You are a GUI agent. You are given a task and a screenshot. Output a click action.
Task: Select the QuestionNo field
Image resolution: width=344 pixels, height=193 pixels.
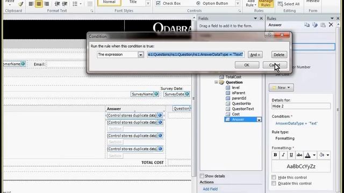click(x=241, y=103)
